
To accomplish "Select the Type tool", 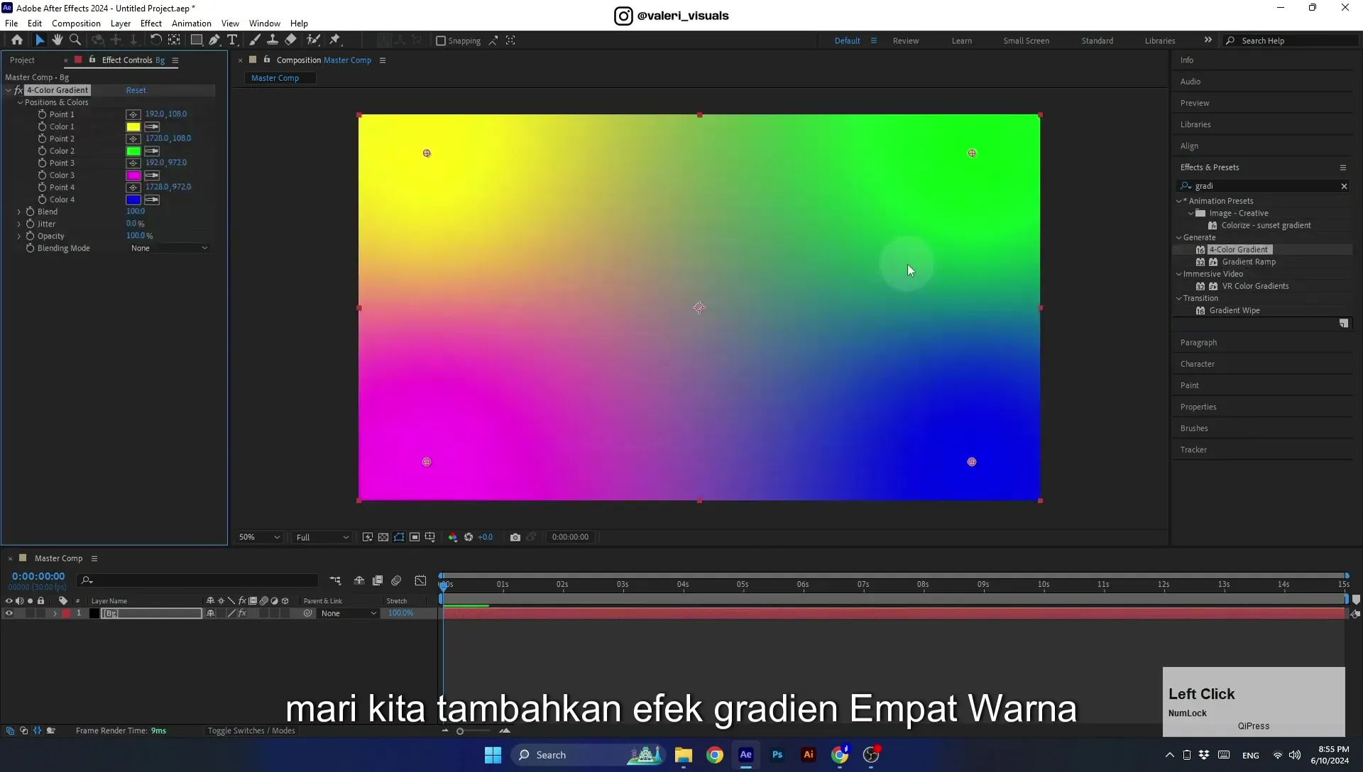I will (232, 40).
